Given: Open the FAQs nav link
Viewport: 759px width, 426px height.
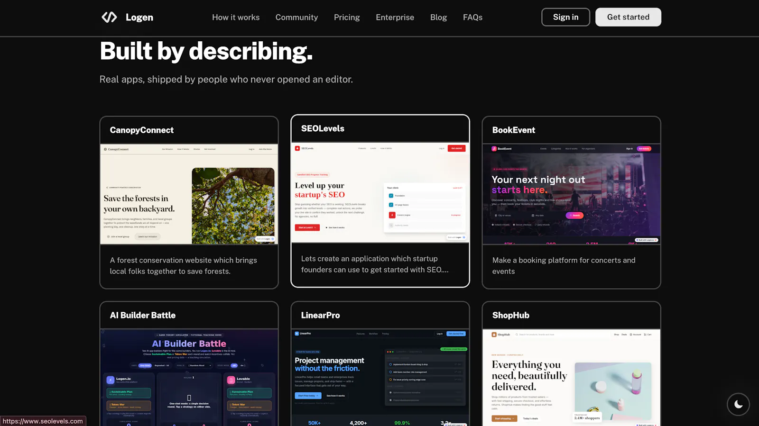Looking at the screenshot, I should point(473,17).
